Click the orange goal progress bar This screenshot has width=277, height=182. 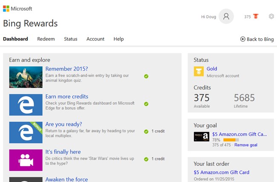(231, 140)
